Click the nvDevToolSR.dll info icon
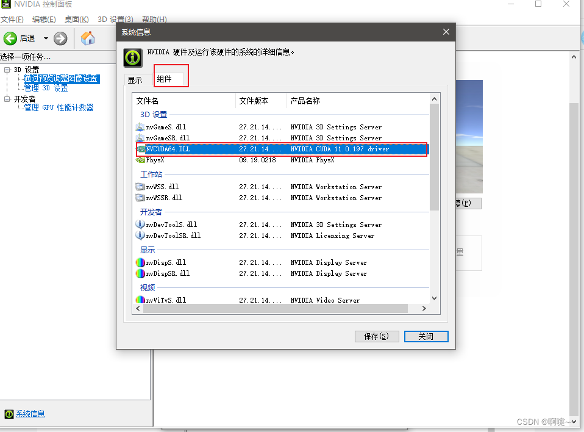 tap(140, 236)
